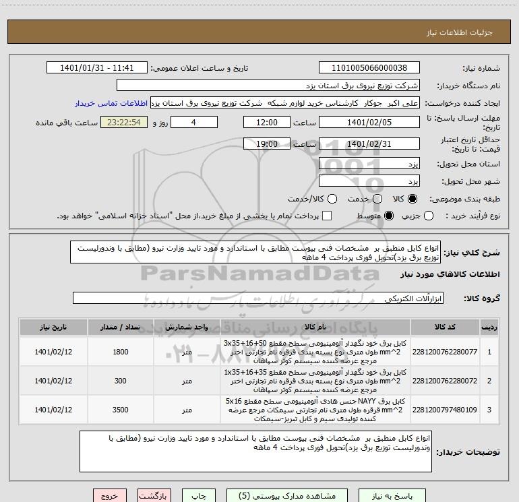Click the quantity cell 1800
Viewport: 519px width, 502px height.
click(x=120, y=352)
